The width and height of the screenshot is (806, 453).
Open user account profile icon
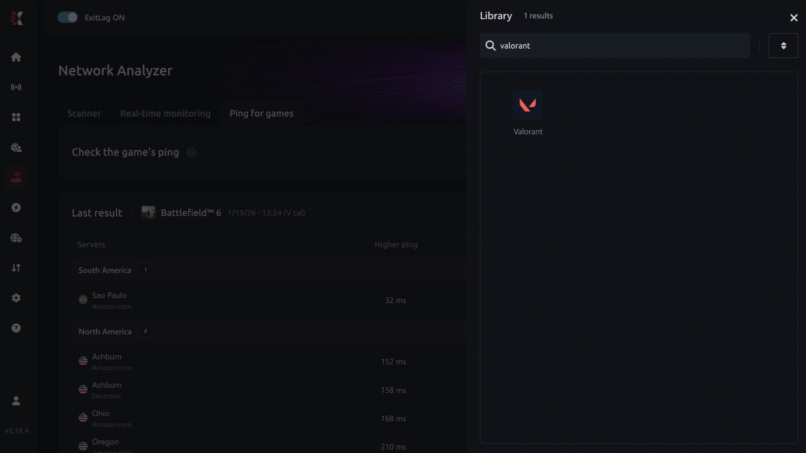[x=16, y=401]
